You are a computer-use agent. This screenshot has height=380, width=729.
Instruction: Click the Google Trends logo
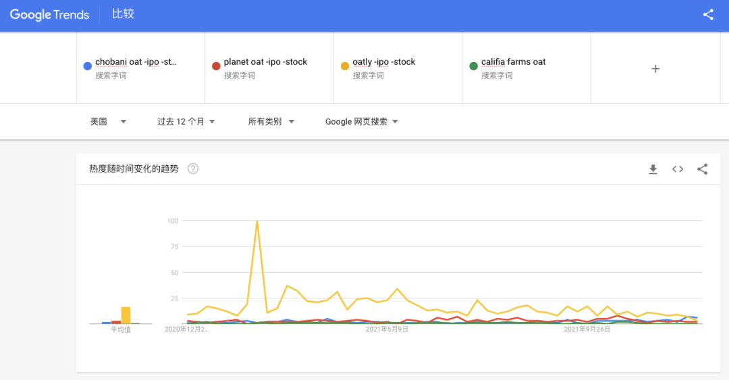[x=49, y=15]
